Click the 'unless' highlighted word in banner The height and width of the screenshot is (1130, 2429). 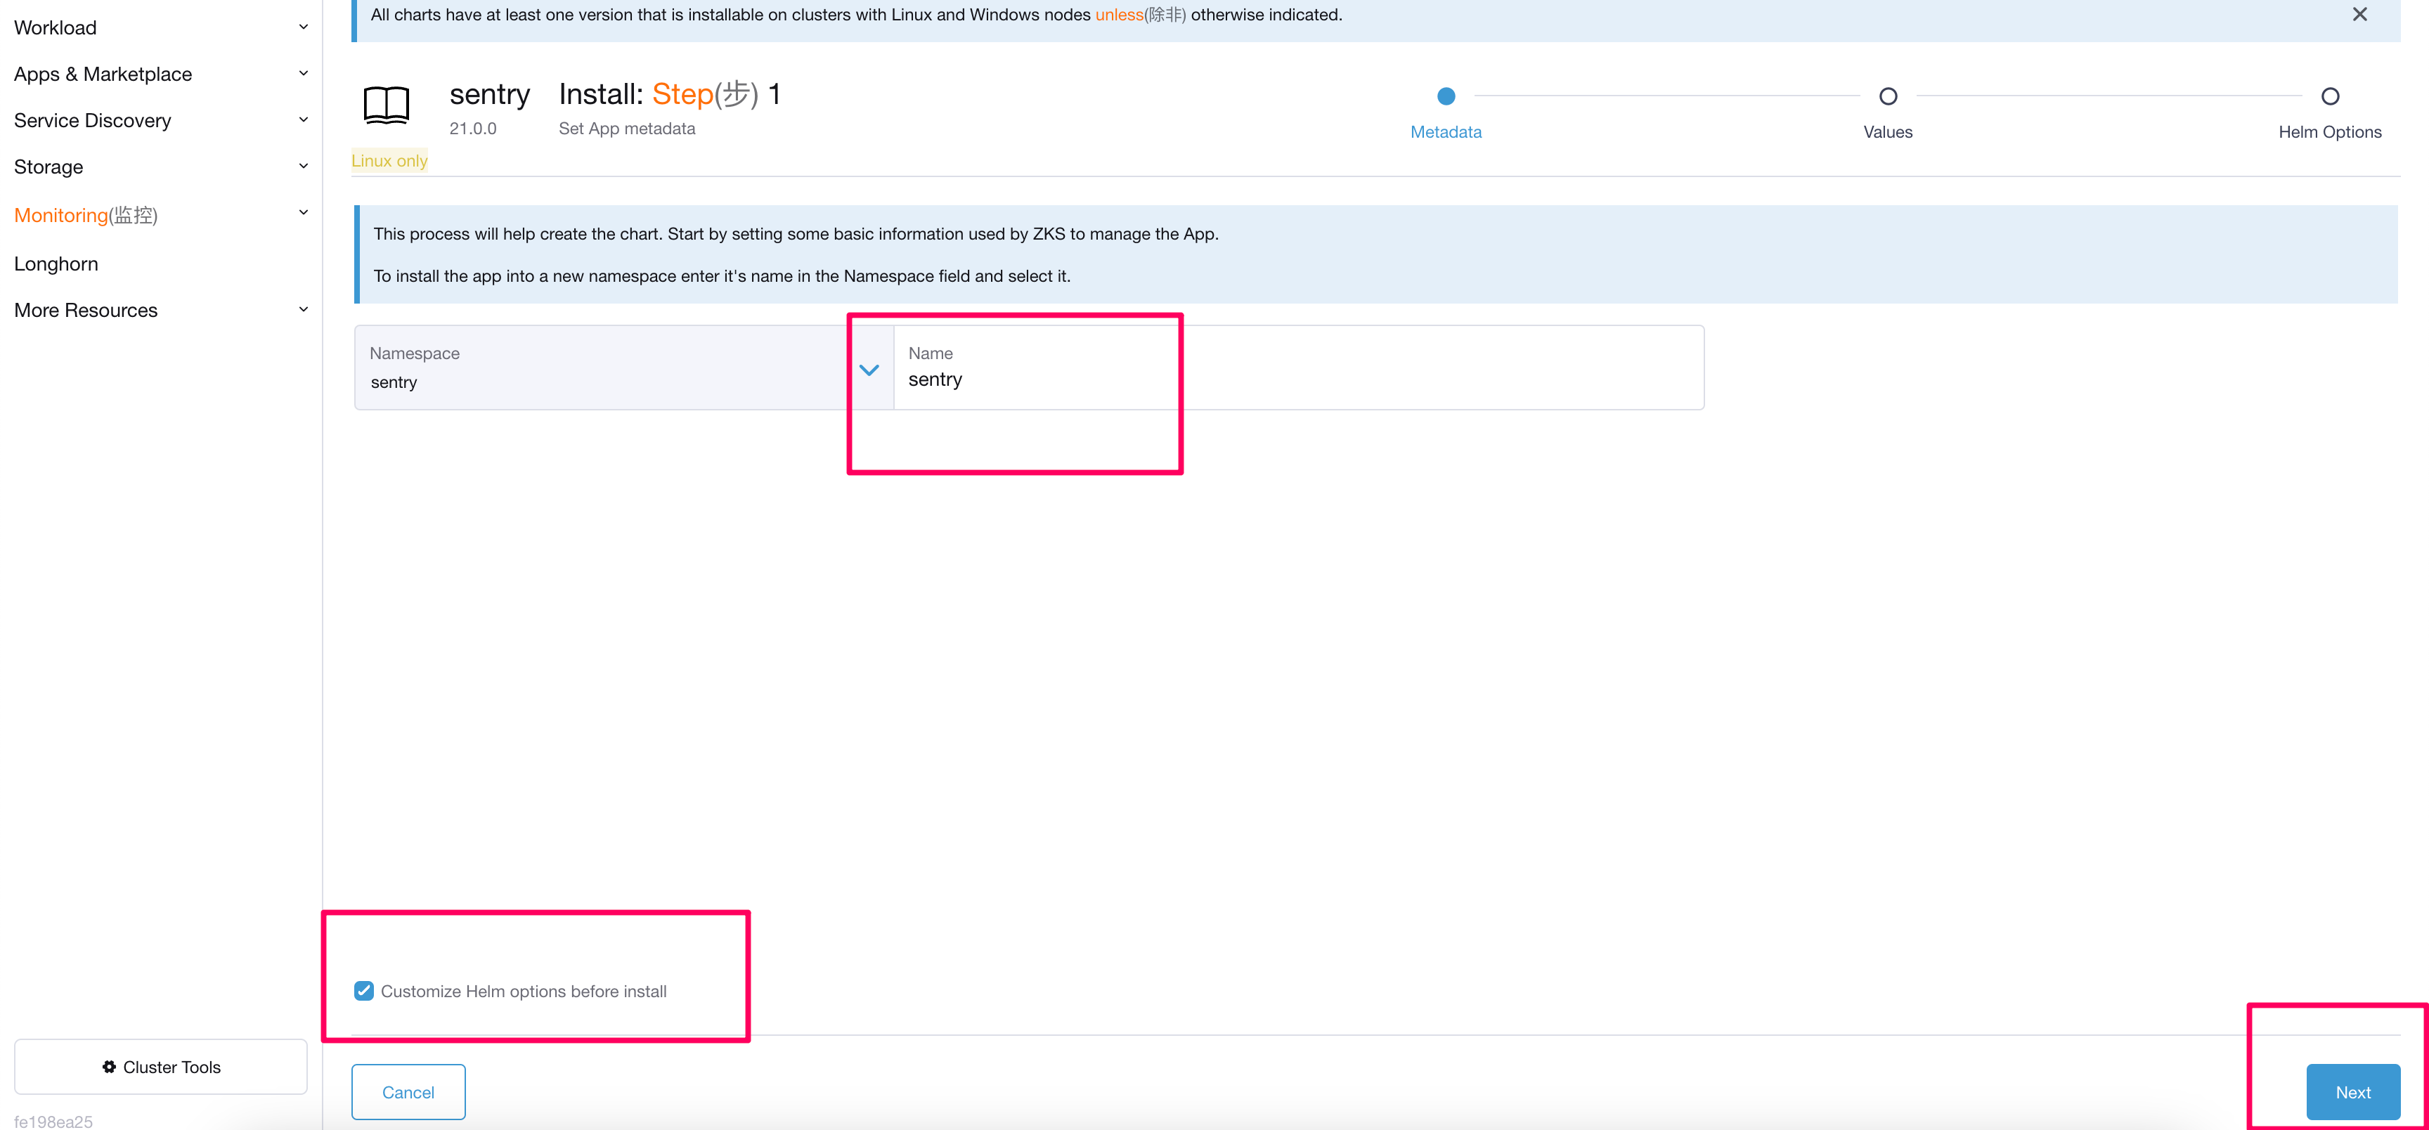tap(1118, 15)
